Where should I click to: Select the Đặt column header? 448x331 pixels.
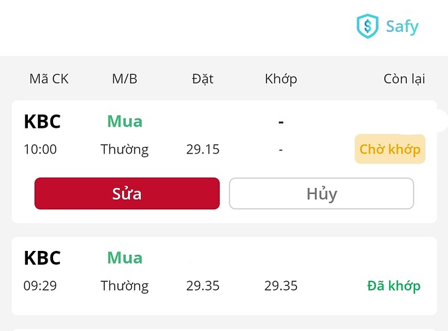pyautogui.click(x=202, y=79)
